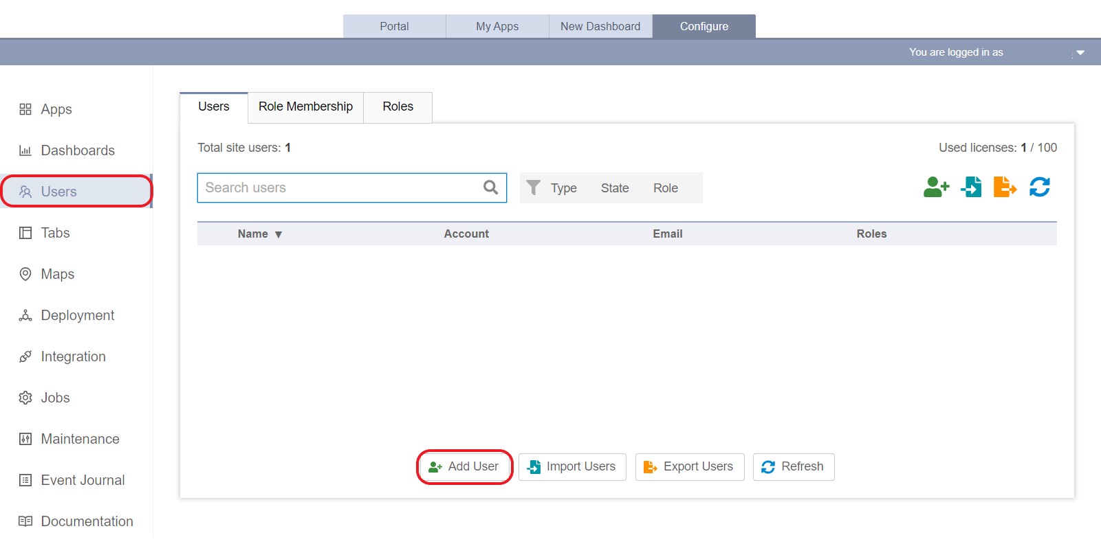Expand the logged-in user menu arrow
Image resolution: width=1101 pixels, height=544 pixels.
click(x=1080, y=53)
